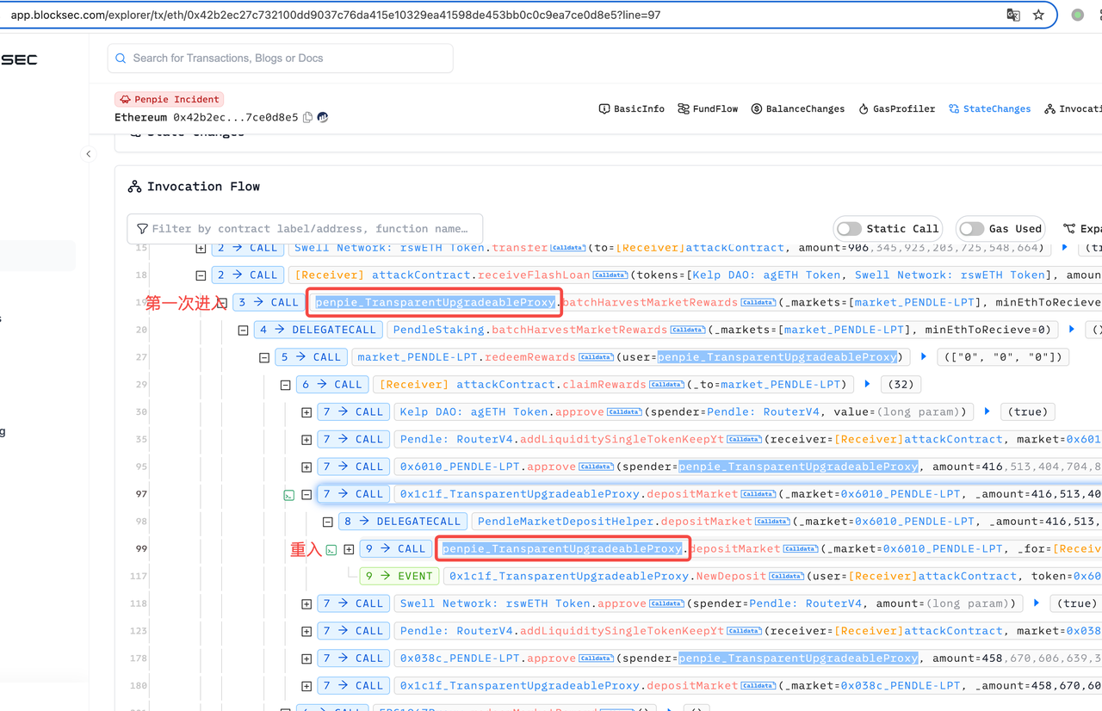The width and height of the screenshot is (1102, 711).
Task: Switch to the FundFlow tab
Action: 708,109
